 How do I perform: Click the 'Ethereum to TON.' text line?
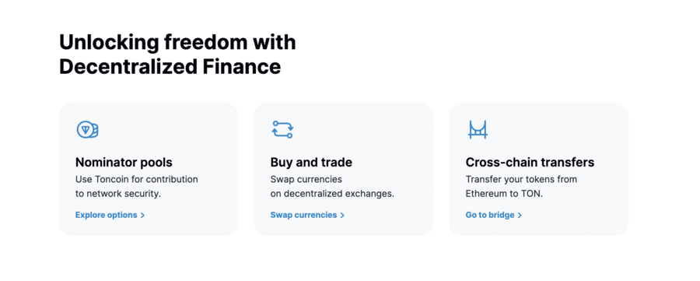504,194
